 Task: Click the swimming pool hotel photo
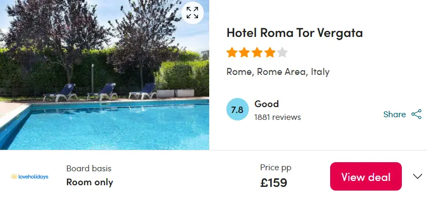tap(104, 75)
